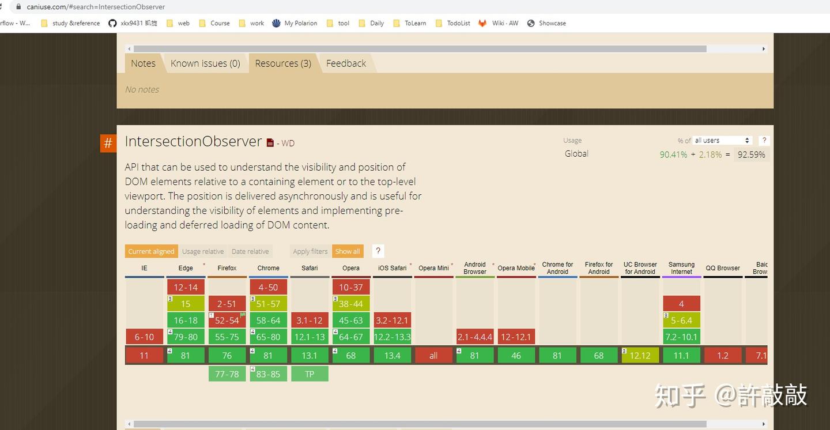Click Opera 38-44 cell

coord(351,304)
